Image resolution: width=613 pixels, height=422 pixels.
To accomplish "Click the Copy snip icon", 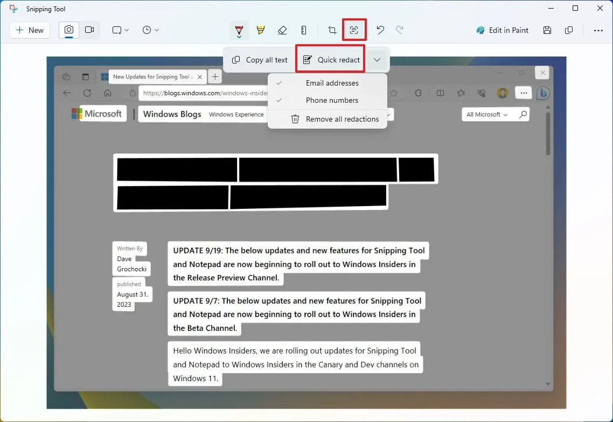I will pos(569,30).
